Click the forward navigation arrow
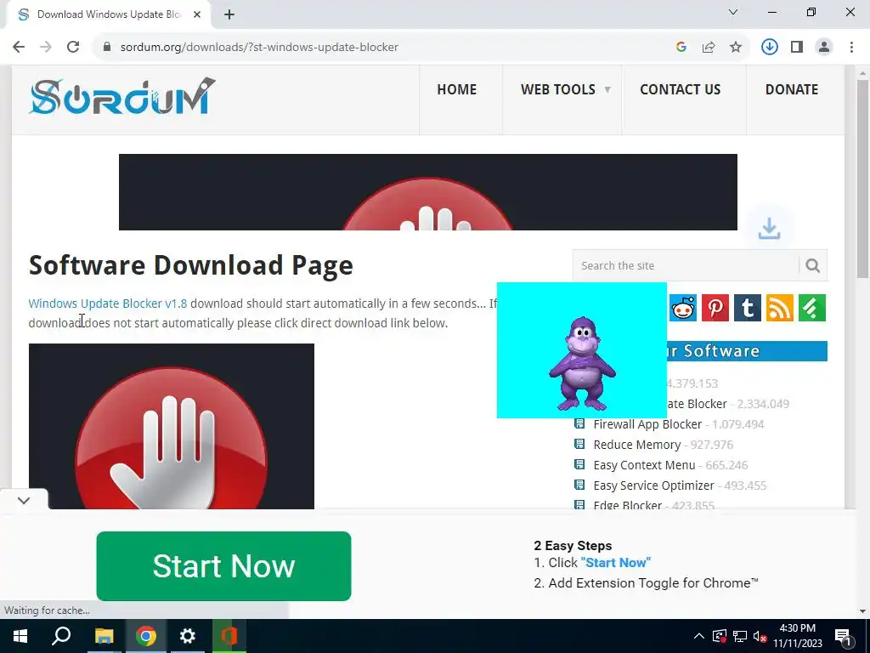 coord(46,48)
